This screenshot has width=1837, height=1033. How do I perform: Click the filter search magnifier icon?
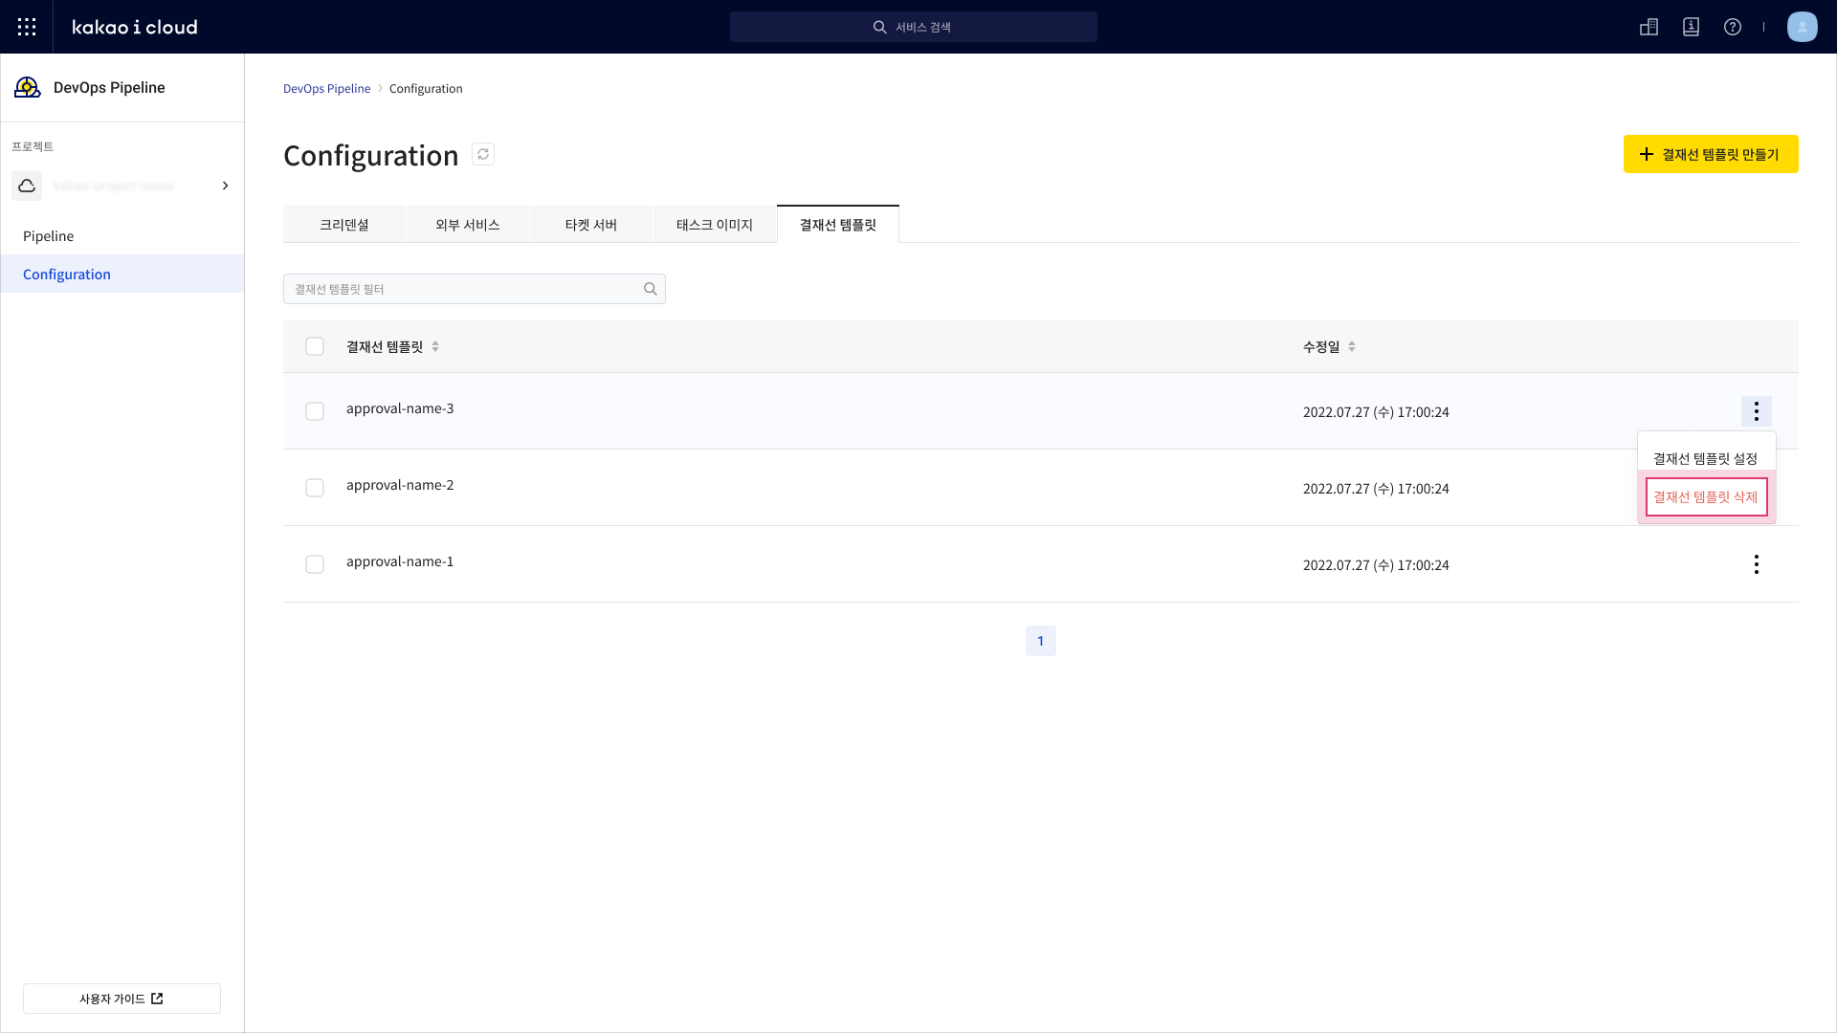(x=651, y=289)
